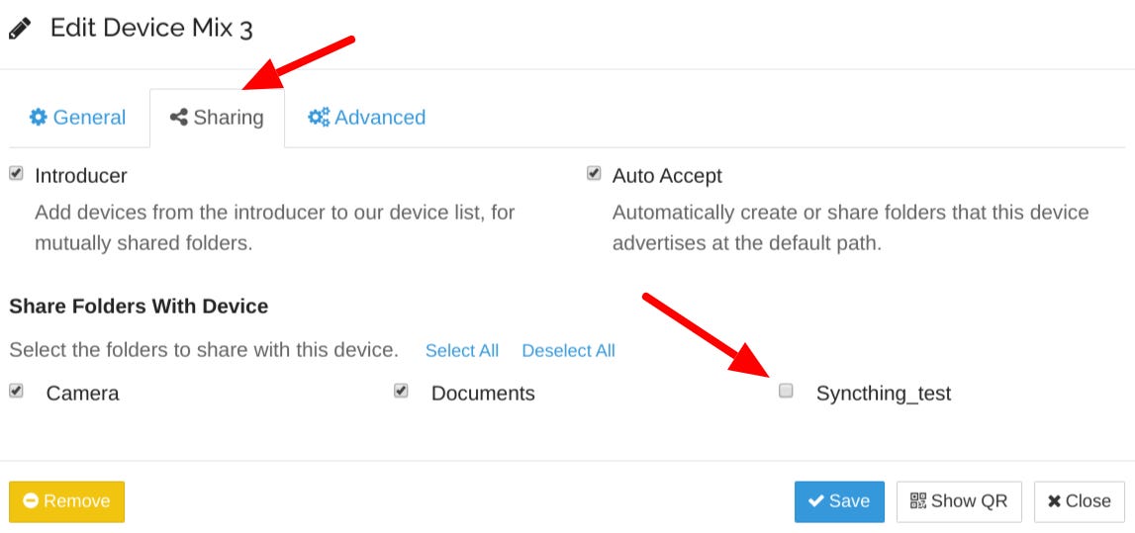Click the share icon on Sharing tab
The height and width of the screenshot is (533, 1135).
[179, 118]
